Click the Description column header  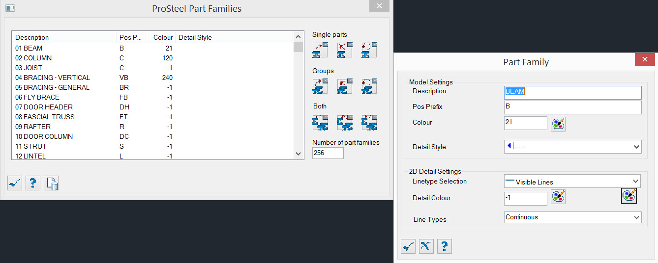click(x=64, y=37)
